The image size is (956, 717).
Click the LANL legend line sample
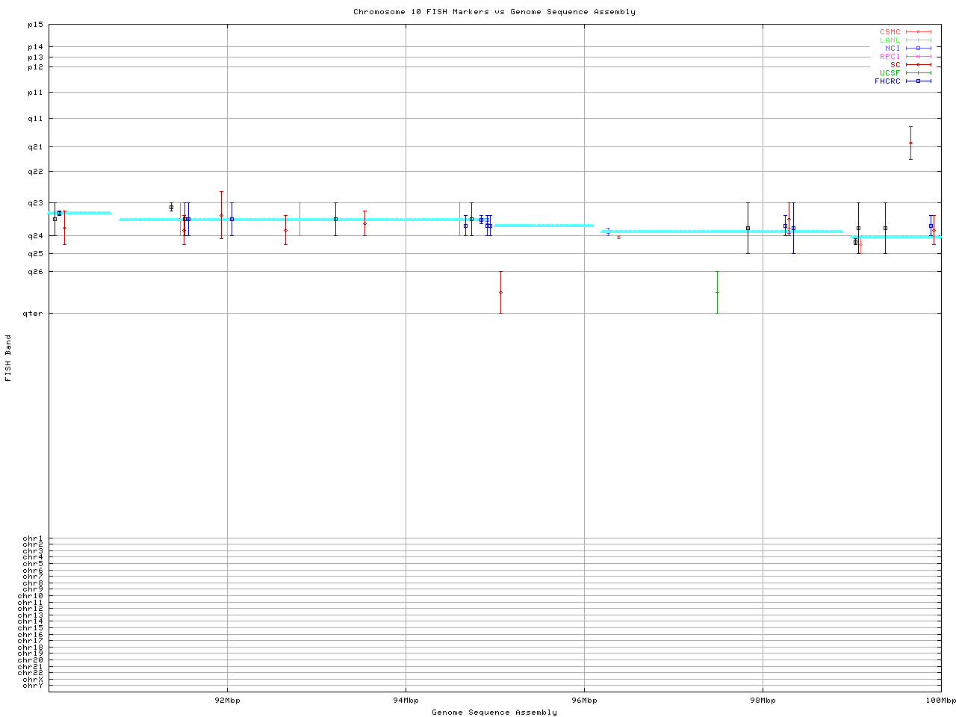tap(918, 40)
